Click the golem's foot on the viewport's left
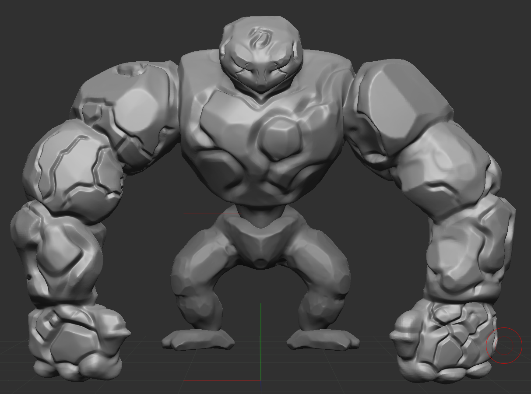Viewport: 531px width, 394px height. (199, 339)
